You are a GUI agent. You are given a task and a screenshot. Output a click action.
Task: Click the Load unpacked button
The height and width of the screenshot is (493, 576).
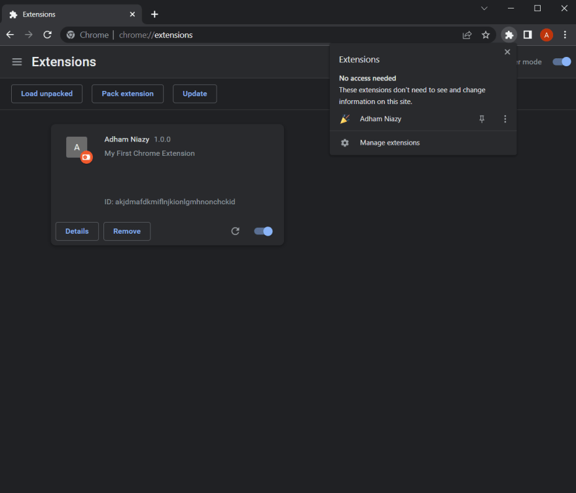46,94
